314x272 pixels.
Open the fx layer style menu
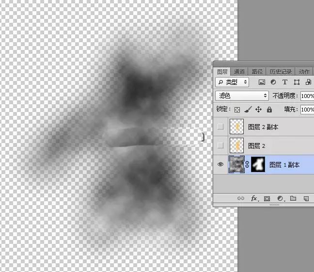click(x=254, y=198)
